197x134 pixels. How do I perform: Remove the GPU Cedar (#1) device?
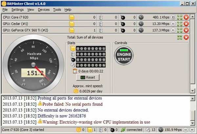(x=186, y=24)
